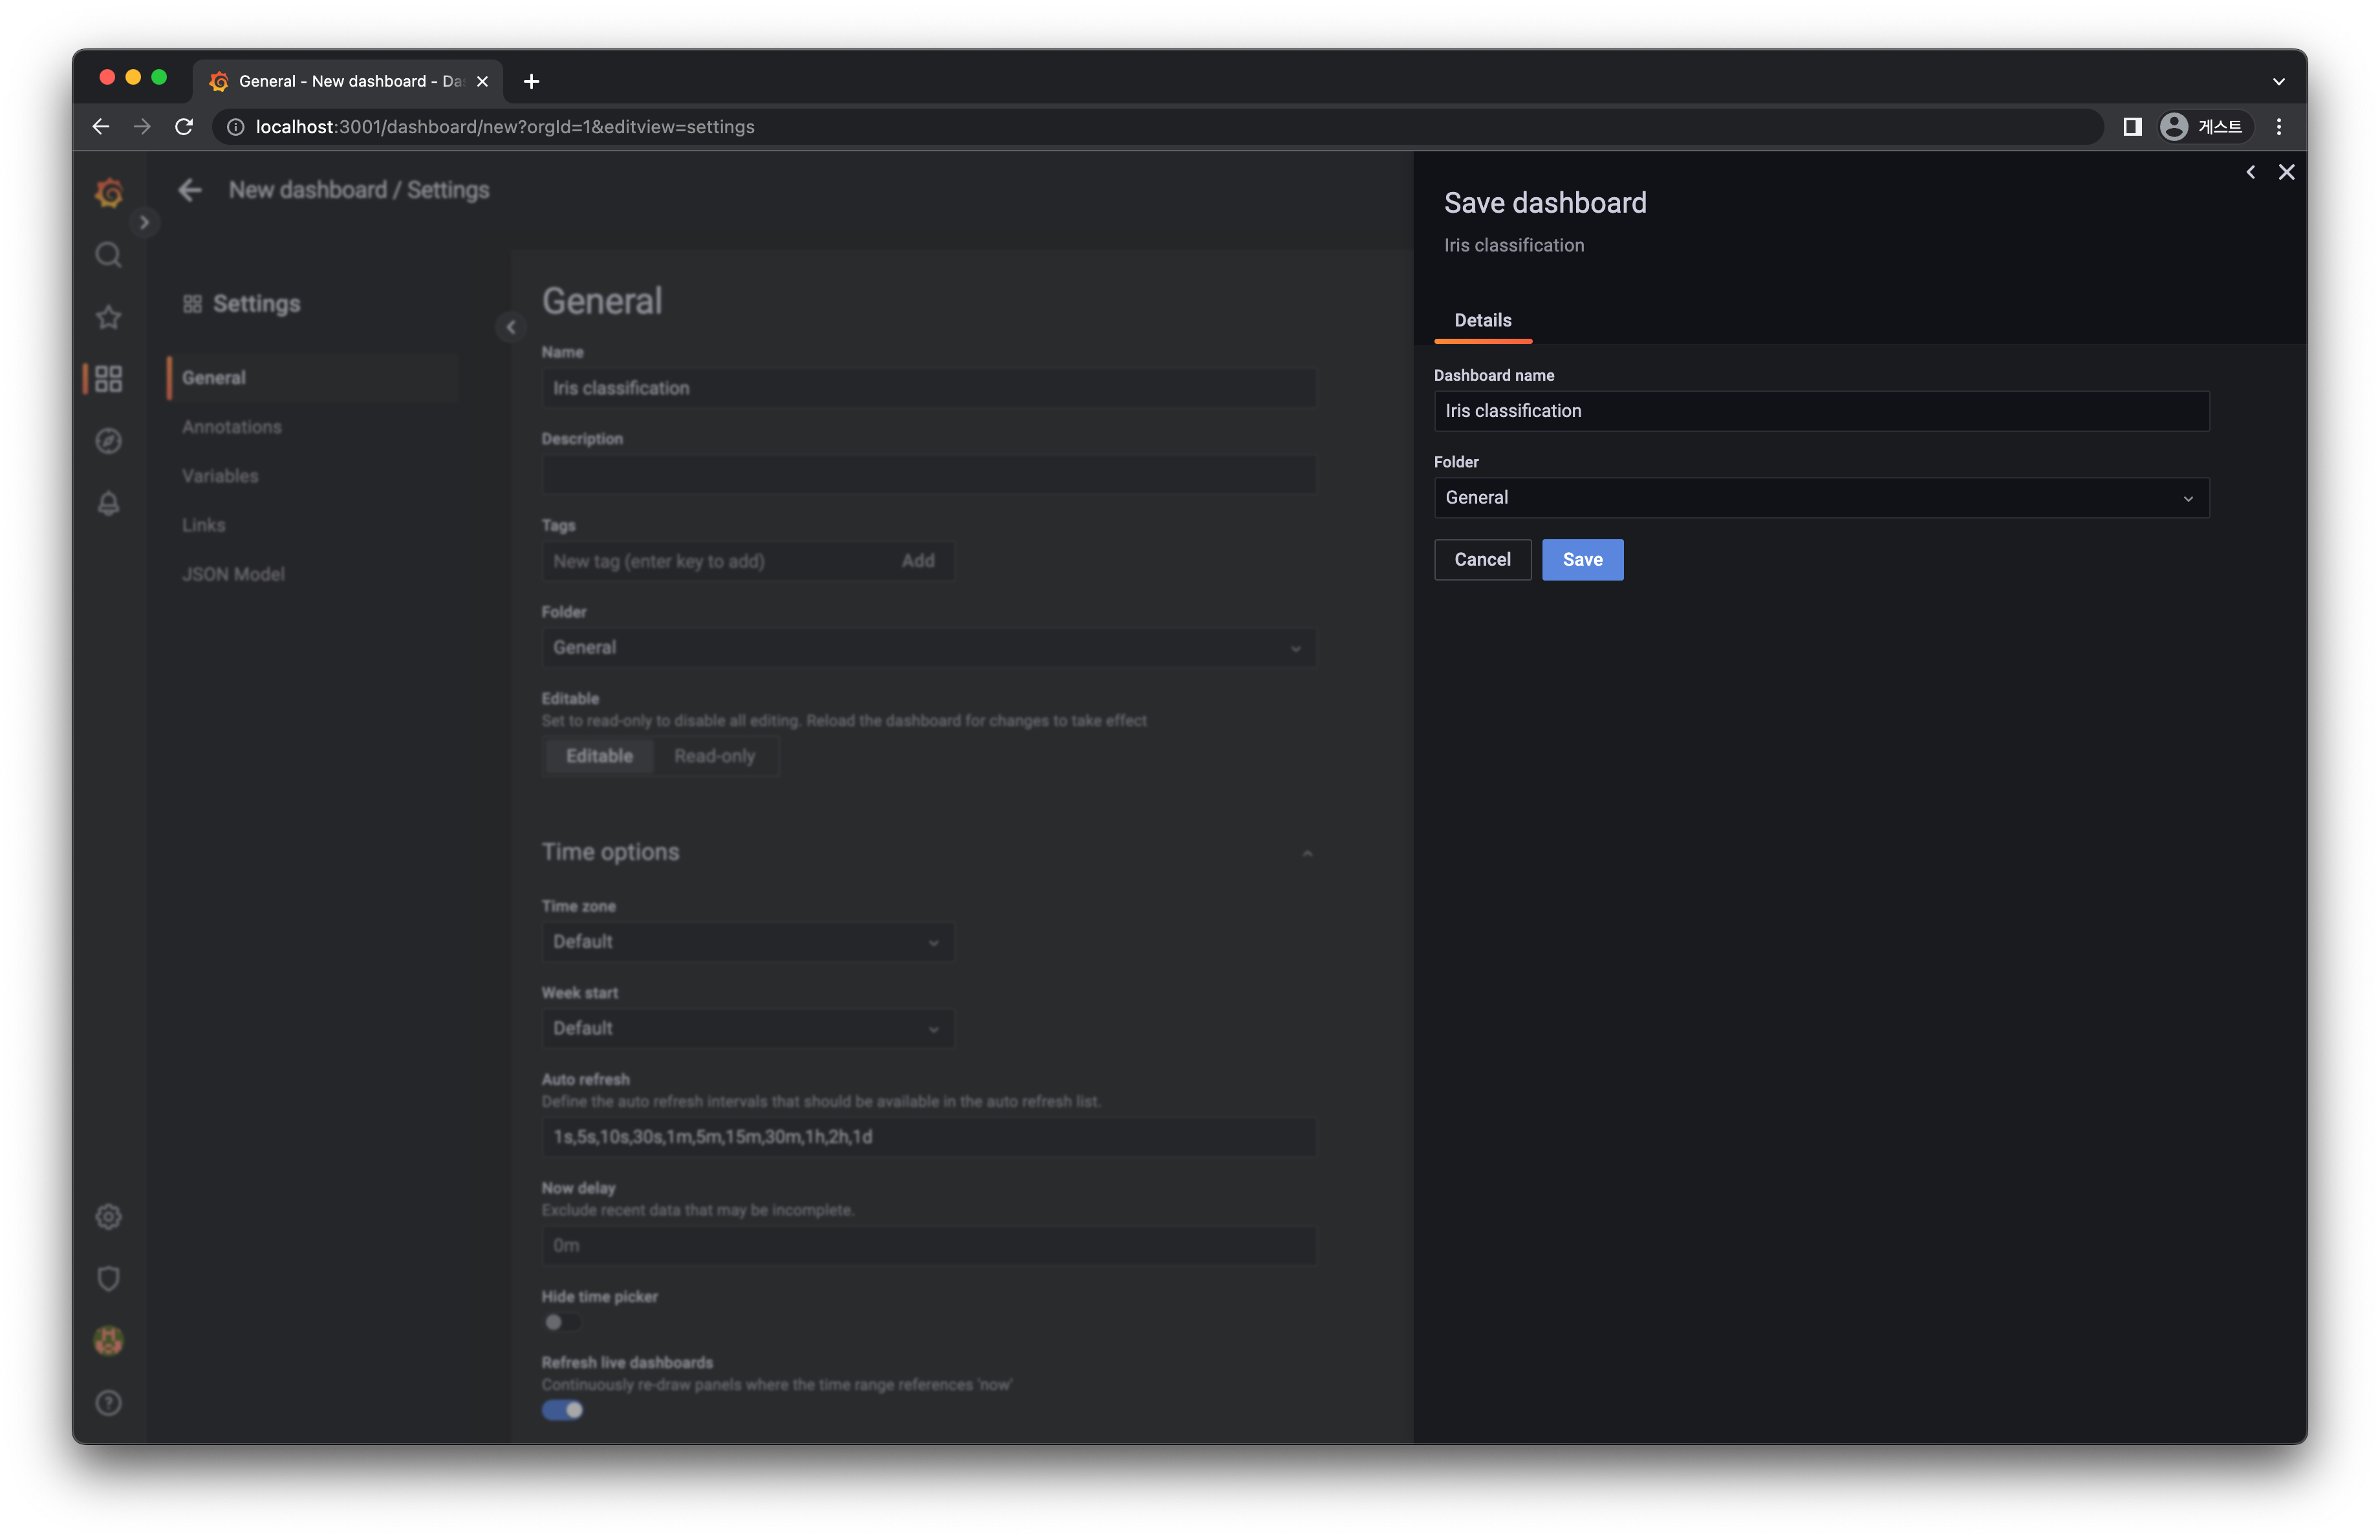Toggle Refresh live dashboards switch
Viewport: 2380px width, 1540px height.
(x=561, y=1410)
